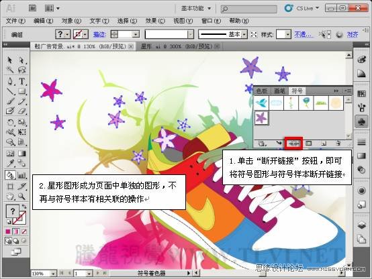Open the 文件 menu
Image resolution: width=372 pixels, height=279 pixels.
pos(15,21)
